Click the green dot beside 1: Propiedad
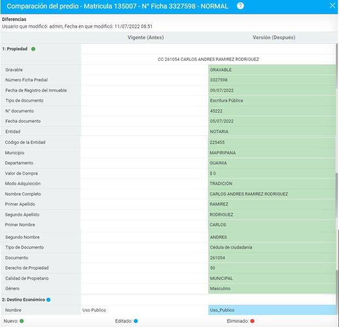This screenshot has width=339, height=327. tap(33, 49)
